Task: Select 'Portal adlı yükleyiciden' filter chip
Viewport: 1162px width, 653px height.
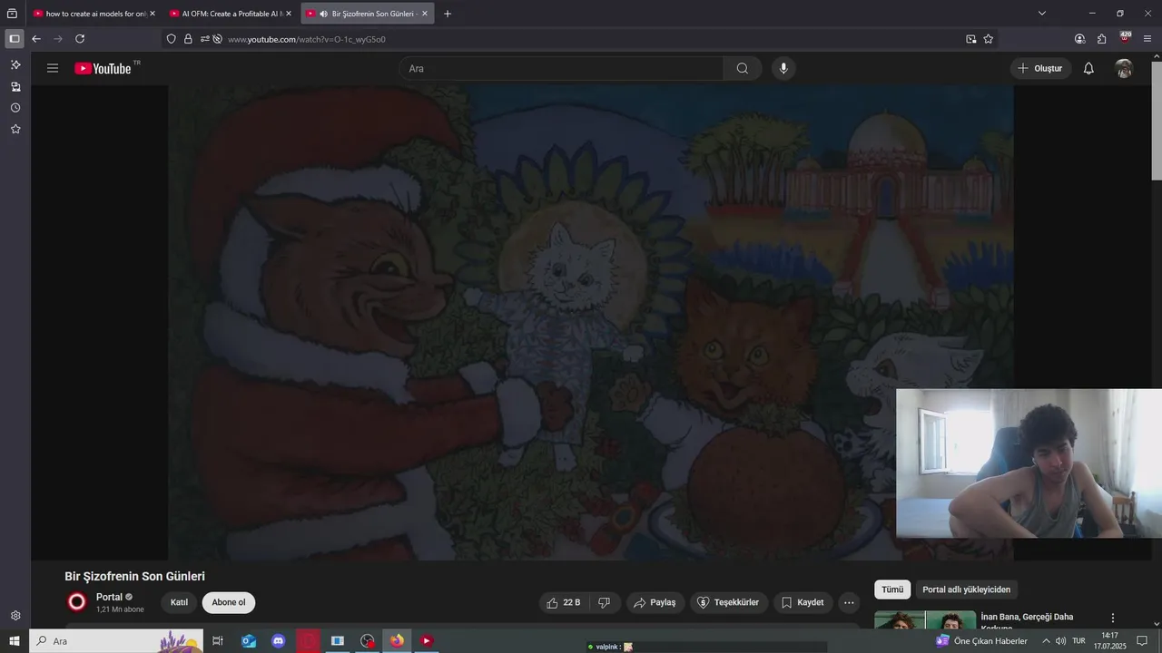Action: (x=966, y=590)
